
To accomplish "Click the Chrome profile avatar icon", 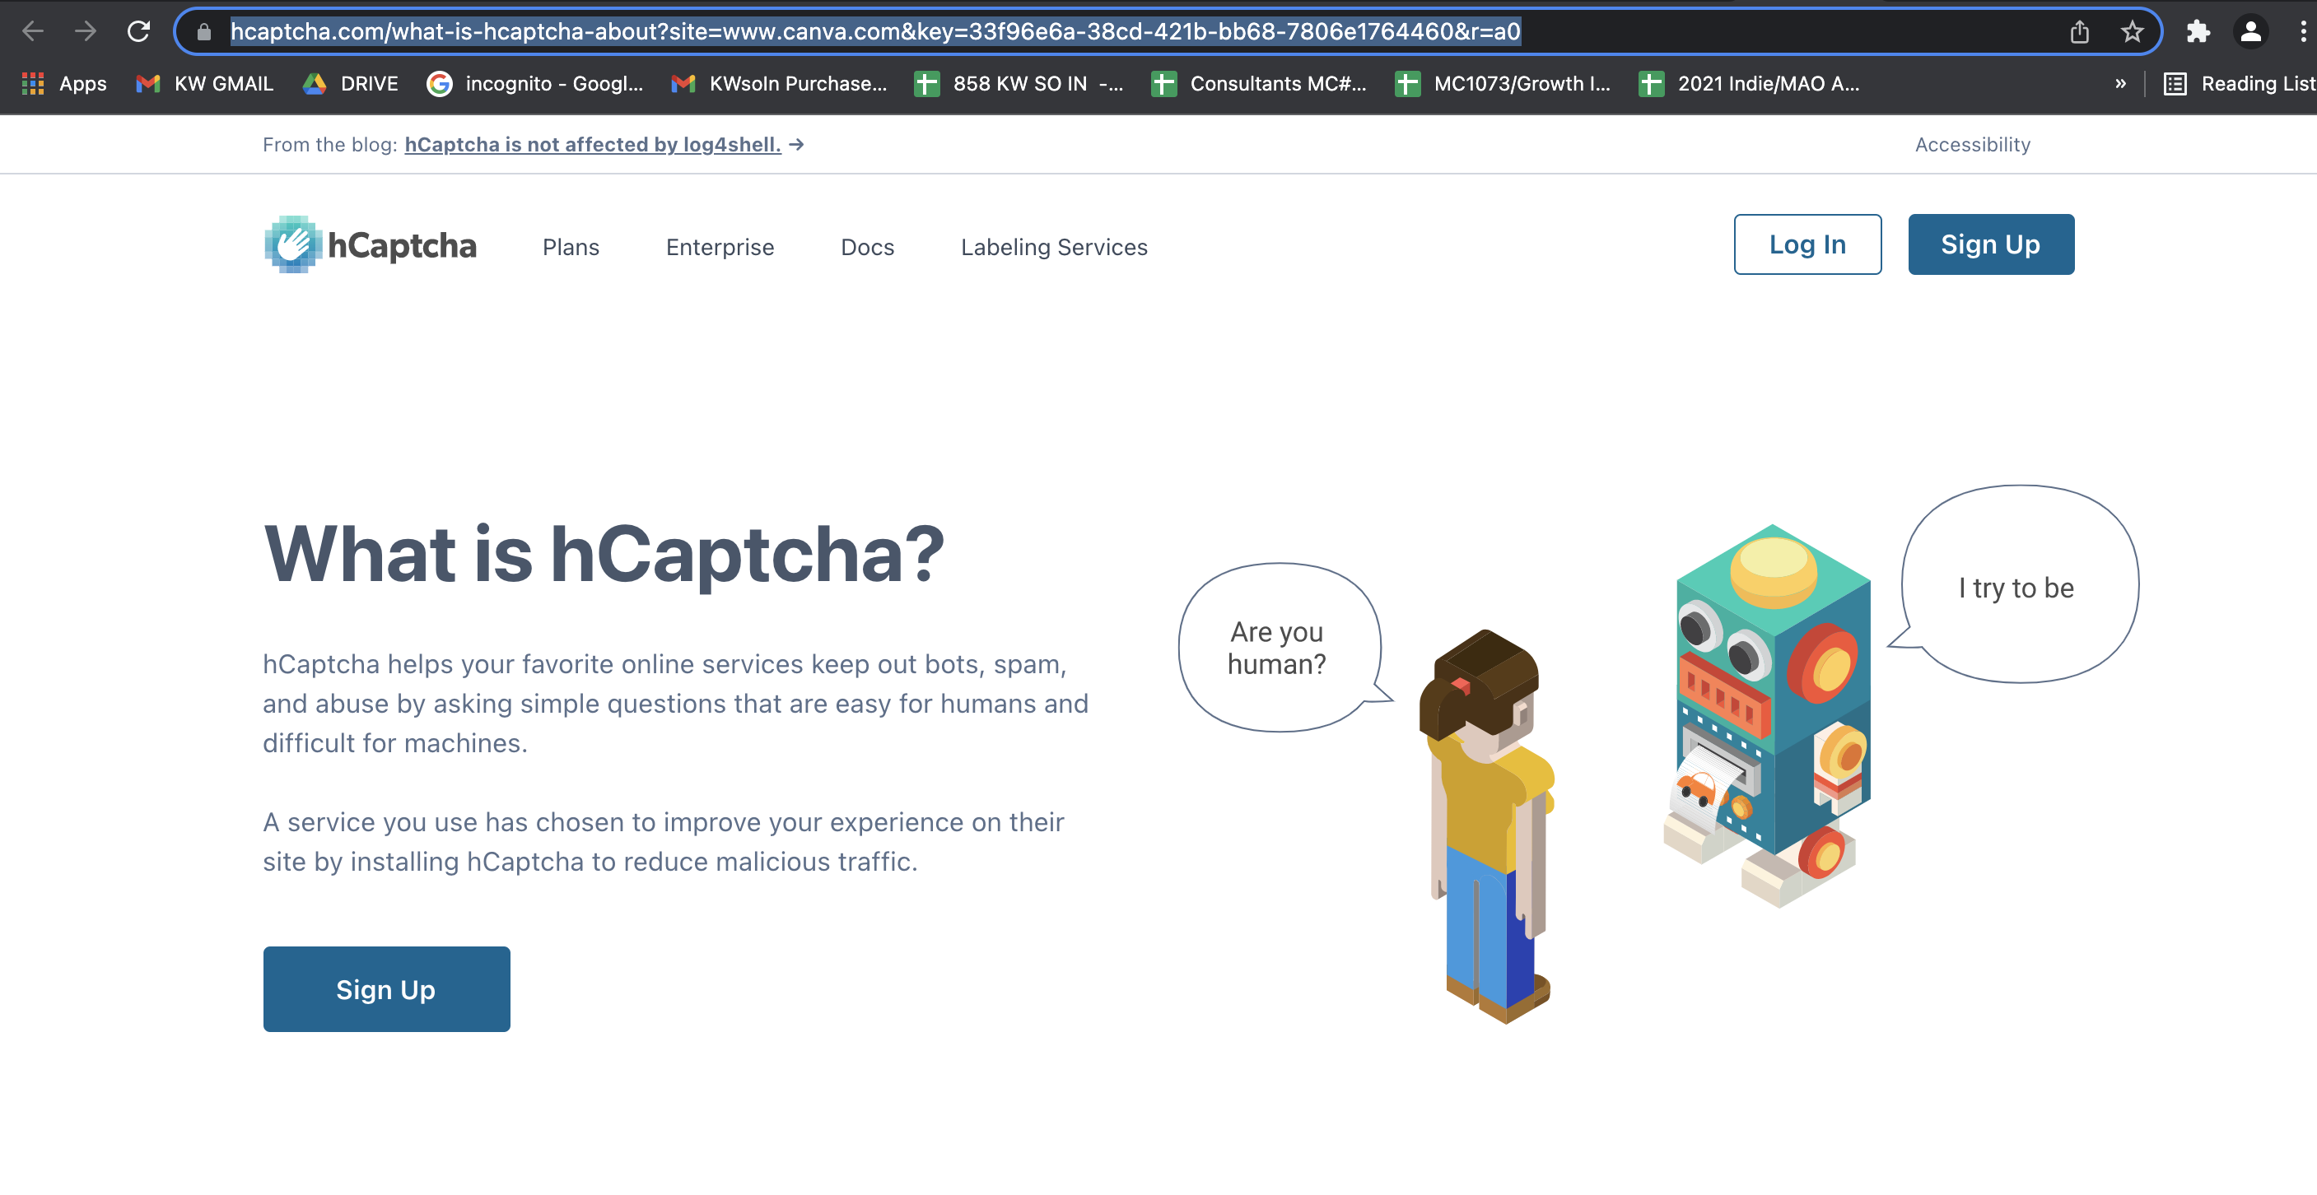I will tap(2250, 31).
